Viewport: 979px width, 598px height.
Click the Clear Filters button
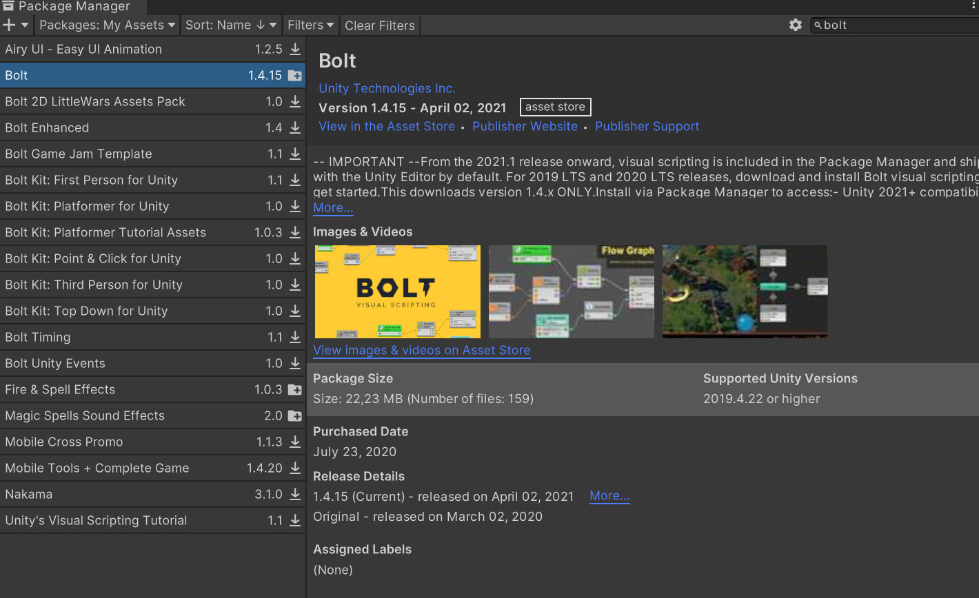click(x=379, y=25)
